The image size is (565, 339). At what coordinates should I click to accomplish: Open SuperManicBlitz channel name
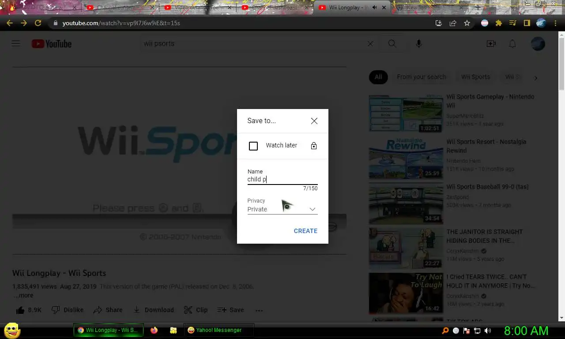tap(465, 116)
